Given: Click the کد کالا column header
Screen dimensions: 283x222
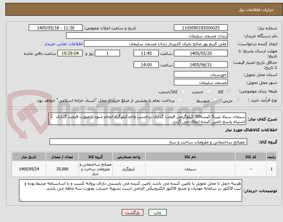Looking at the screenshot, I should pyautogui.click(x=251, y=157).
